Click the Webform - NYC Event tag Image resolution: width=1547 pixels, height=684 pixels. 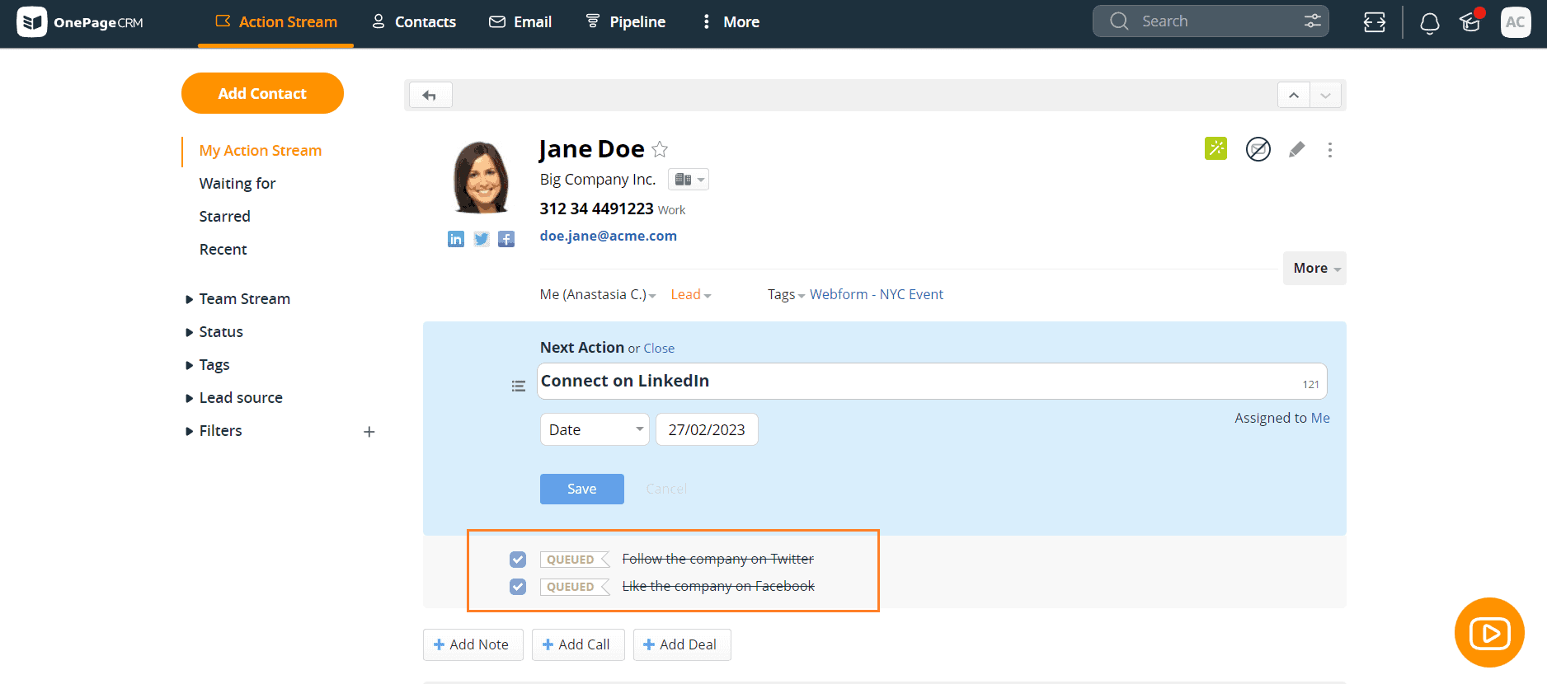[x=877, y=294]
